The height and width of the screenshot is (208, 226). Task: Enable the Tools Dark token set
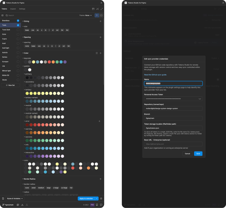click(18, 30)
